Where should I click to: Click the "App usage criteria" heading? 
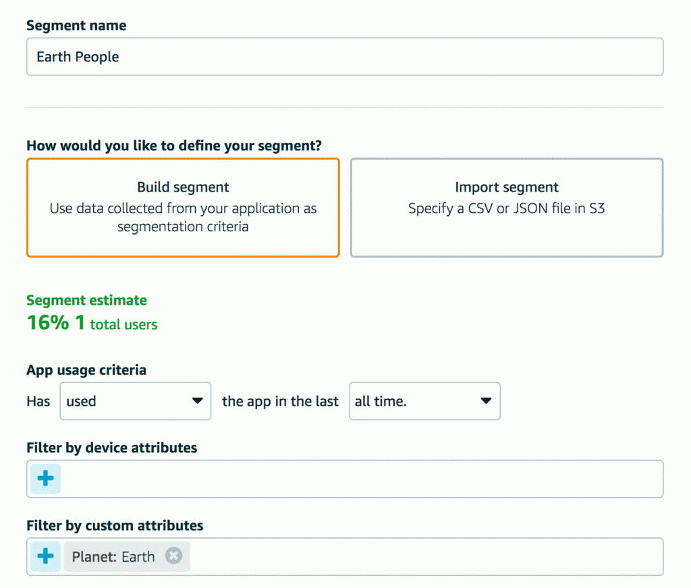[86, 370]
